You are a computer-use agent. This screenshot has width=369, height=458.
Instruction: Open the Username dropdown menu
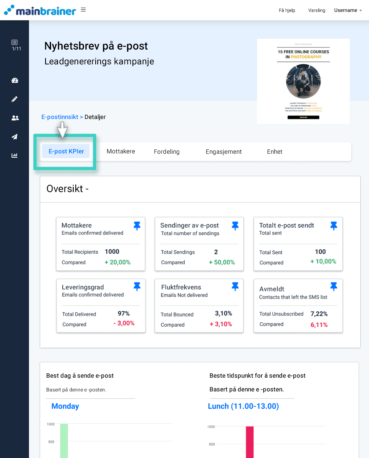(x=347, y=10)
